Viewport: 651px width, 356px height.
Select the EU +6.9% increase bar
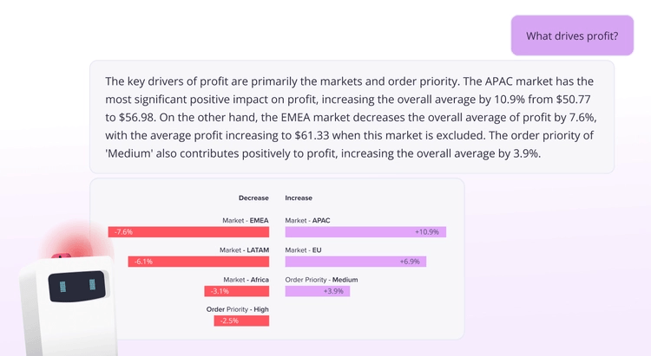point(355,262)
